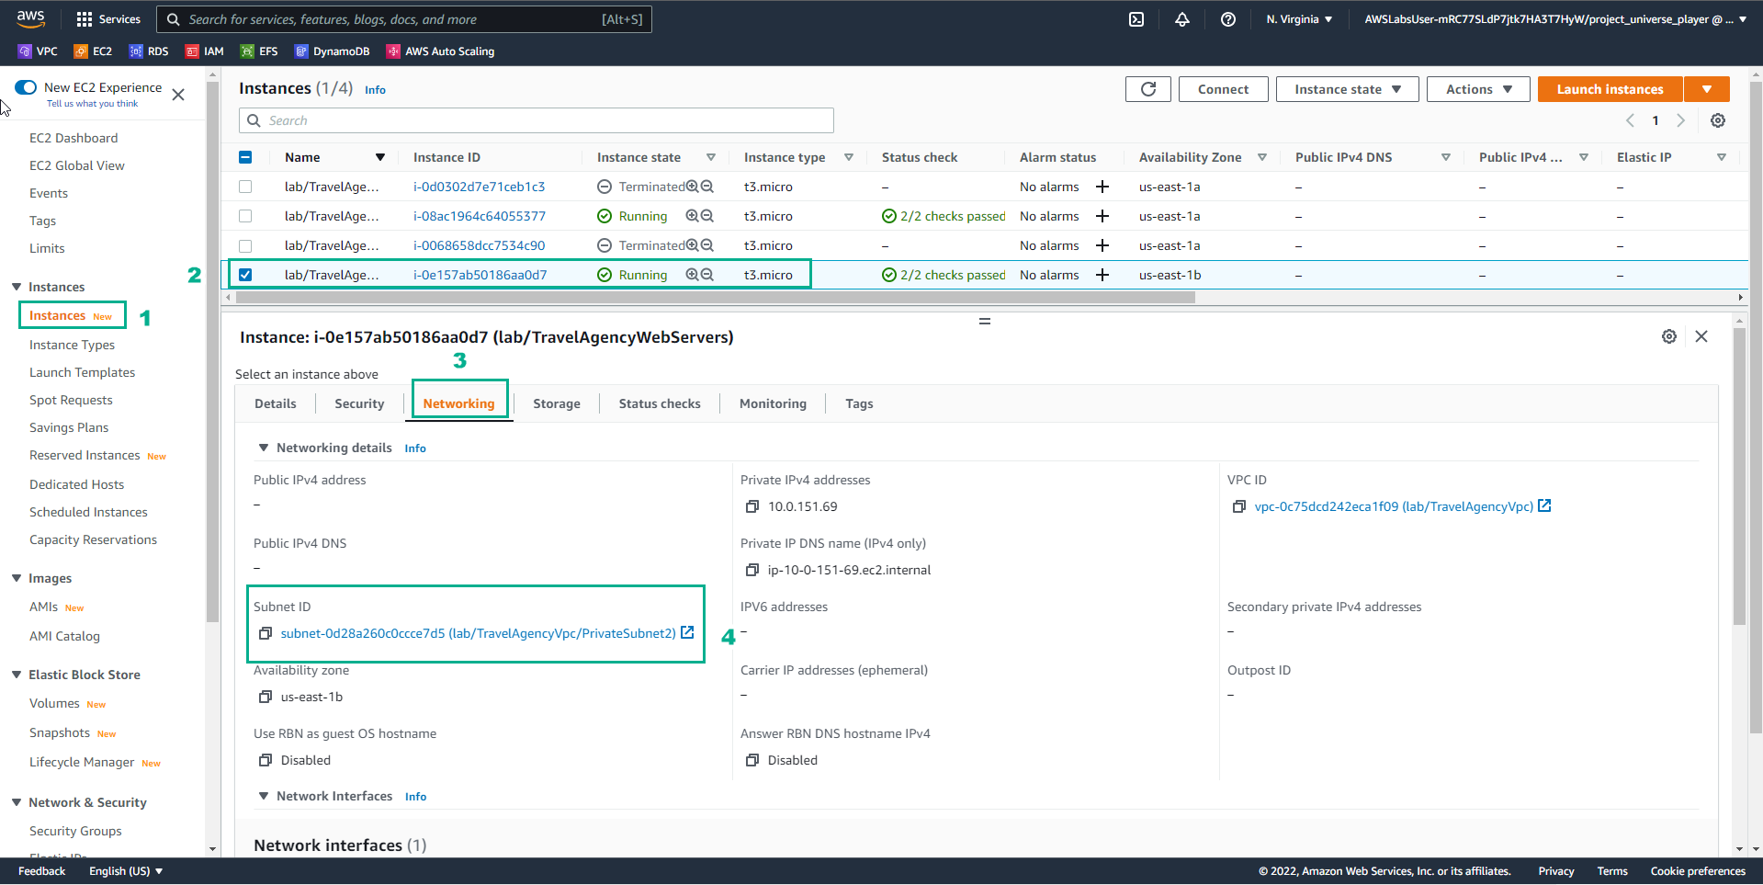Click the instance table horizontal scrollbar
Viewport: 1763px width, 885px height.
[x=717, y=297]
